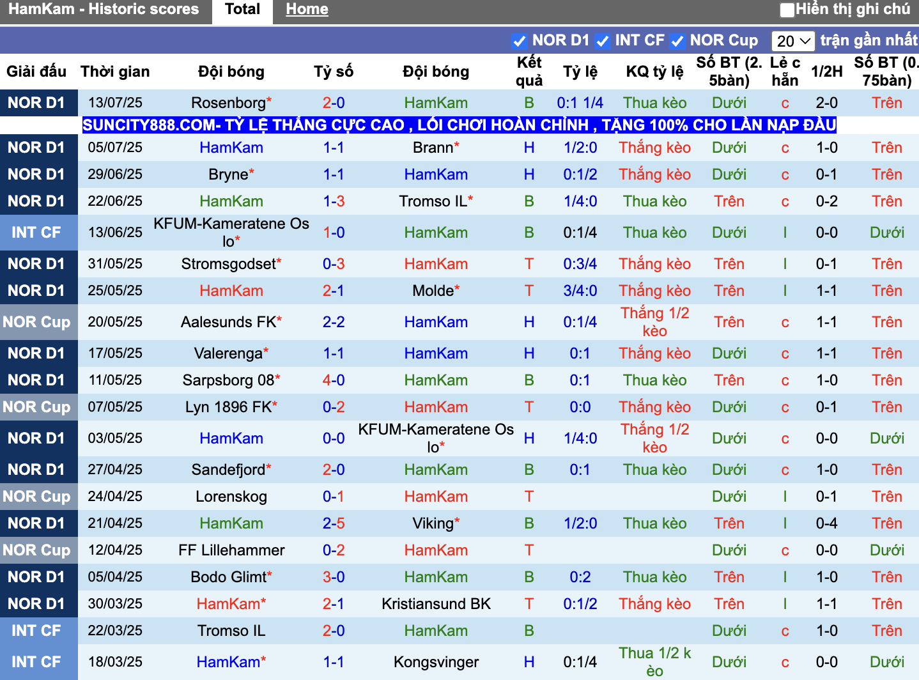This screenshot has width=919, height=680.
Task: Click the 0-4 half-time score in Viking row
Action: click(x=827, y=523)
